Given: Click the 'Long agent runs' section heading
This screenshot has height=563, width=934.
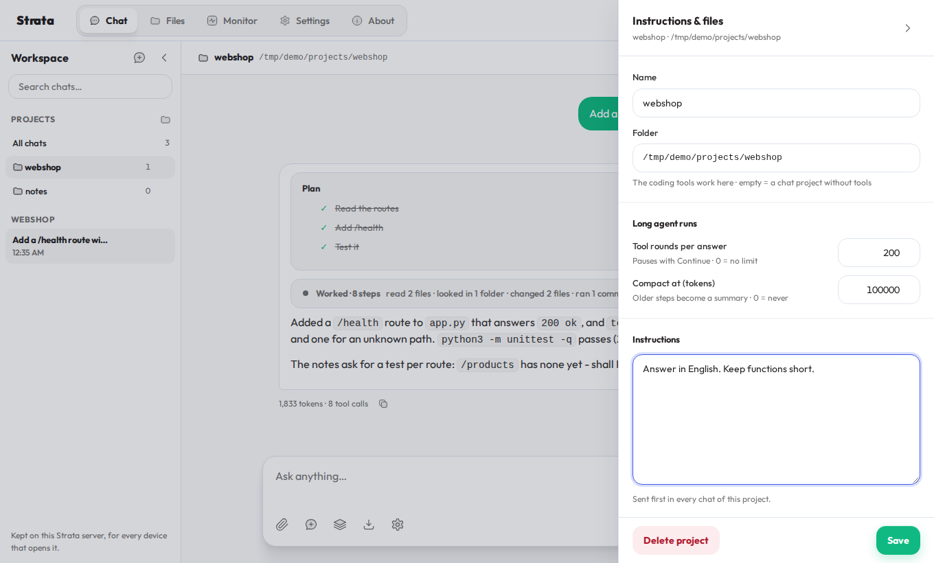Looking at the screenshot, I should coord(665,224).
